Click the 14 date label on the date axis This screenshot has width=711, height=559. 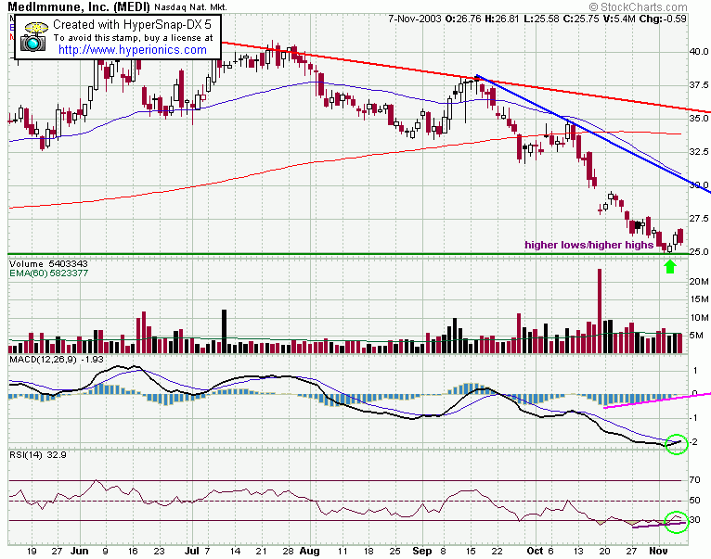click(235, 551)
